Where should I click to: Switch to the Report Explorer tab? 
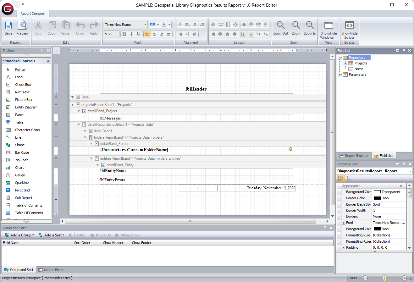coord(354,156)
